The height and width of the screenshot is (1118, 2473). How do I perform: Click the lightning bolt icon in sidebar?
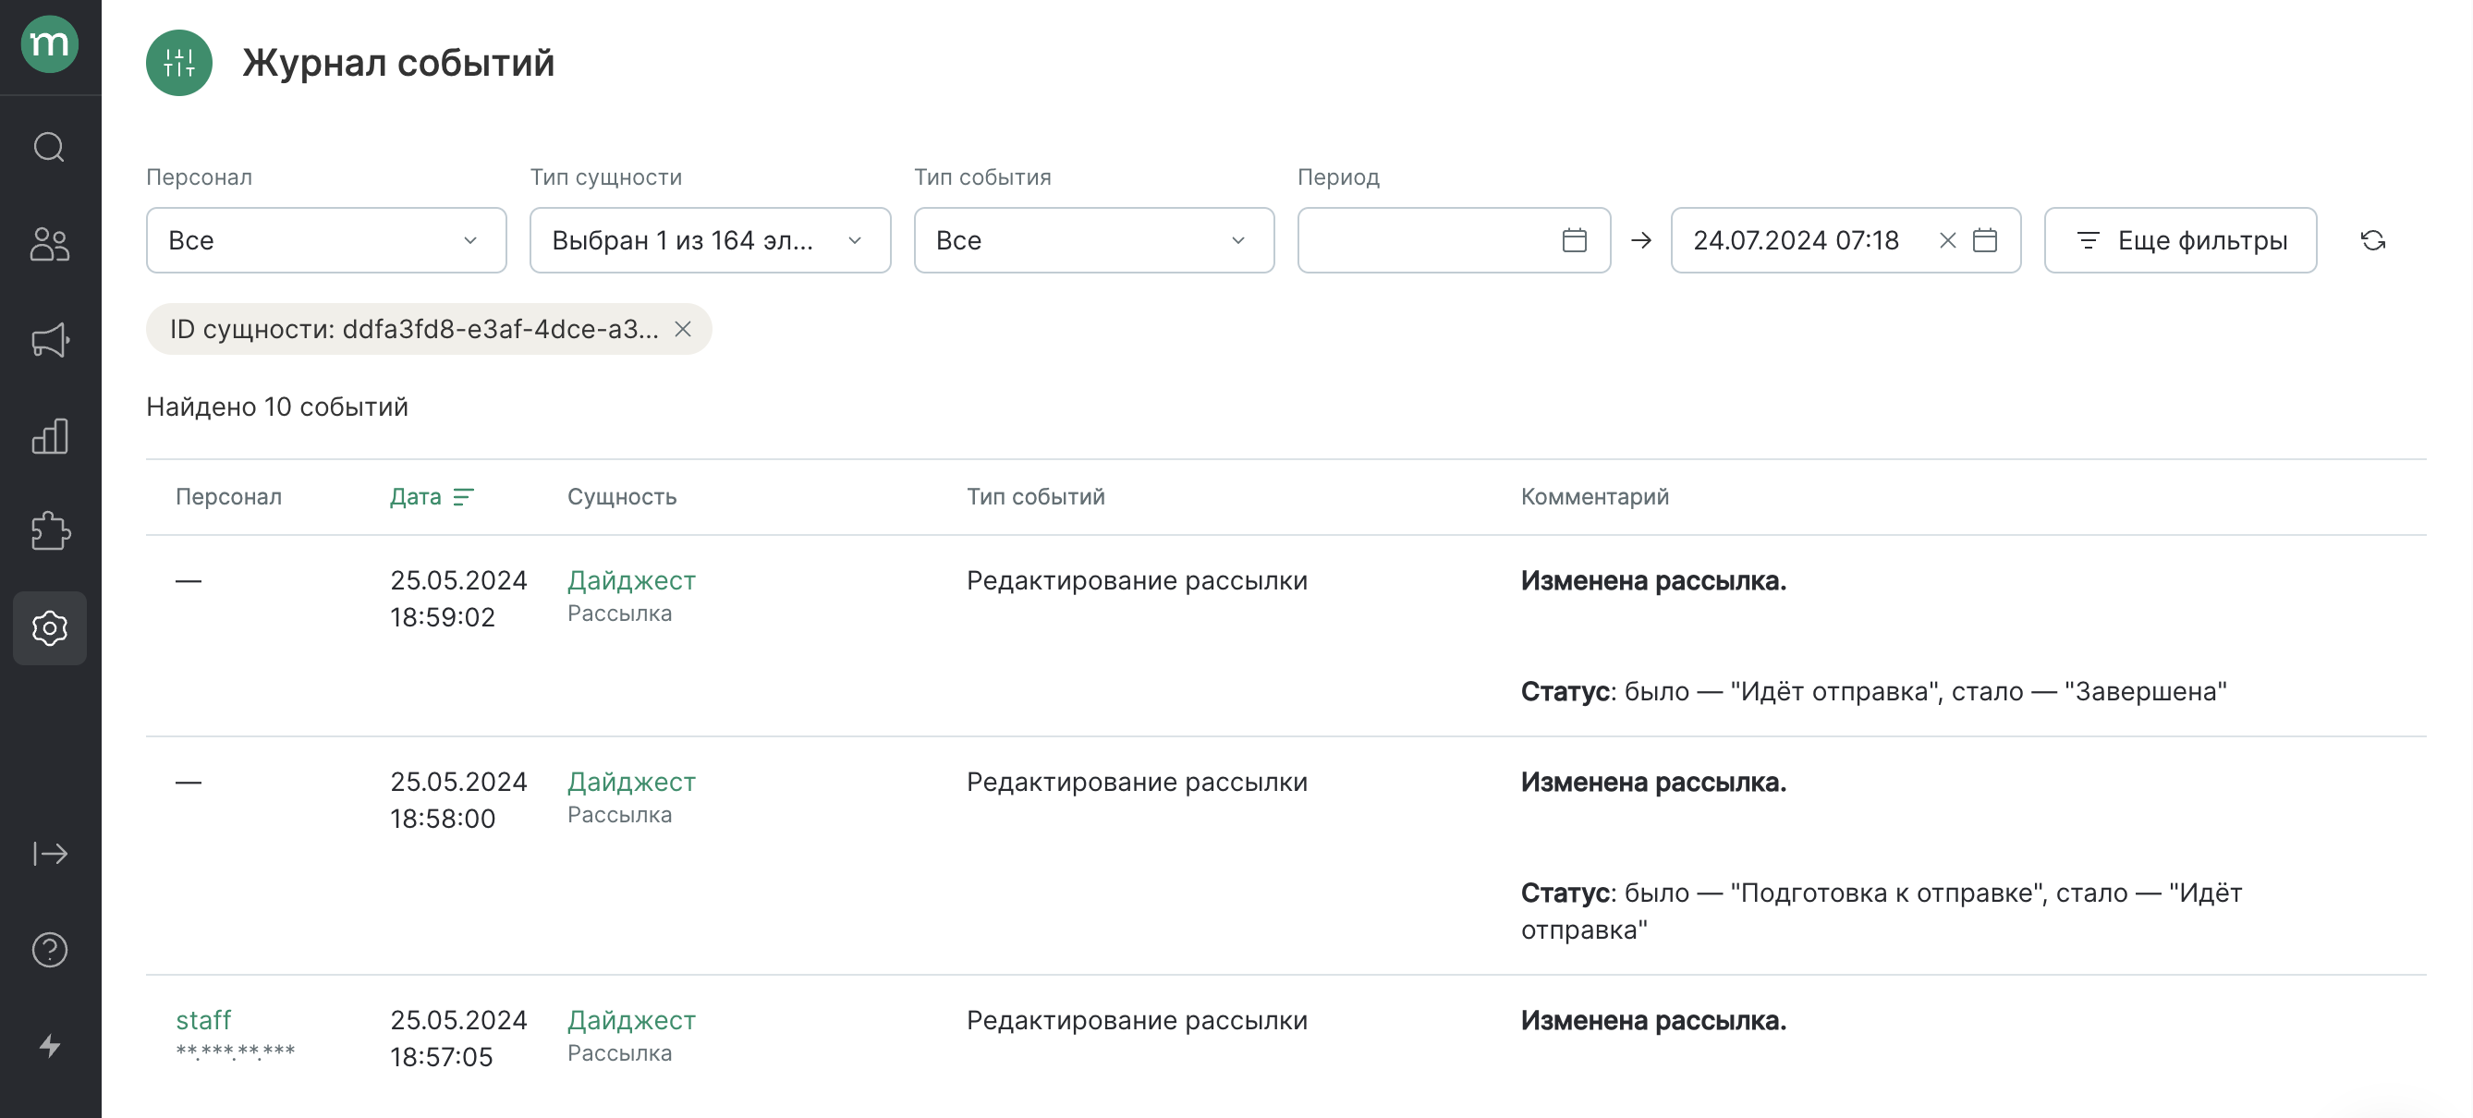click(x=49, y=1045)
